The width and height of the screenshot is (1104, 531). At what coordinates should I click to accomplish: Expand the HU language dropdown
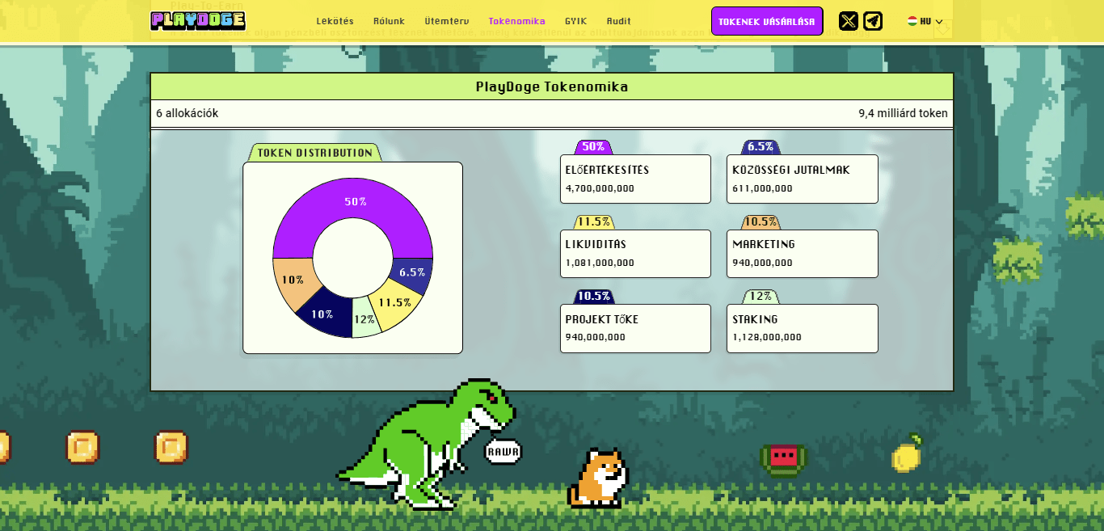pyautogui.click(x=925, y=21)
